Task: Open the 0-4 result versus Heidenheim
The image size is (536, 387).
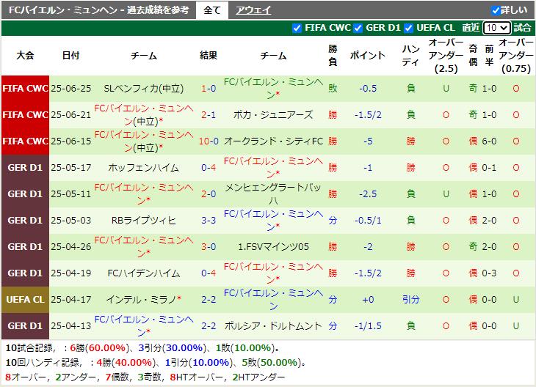Action: [x=209, y=273]
